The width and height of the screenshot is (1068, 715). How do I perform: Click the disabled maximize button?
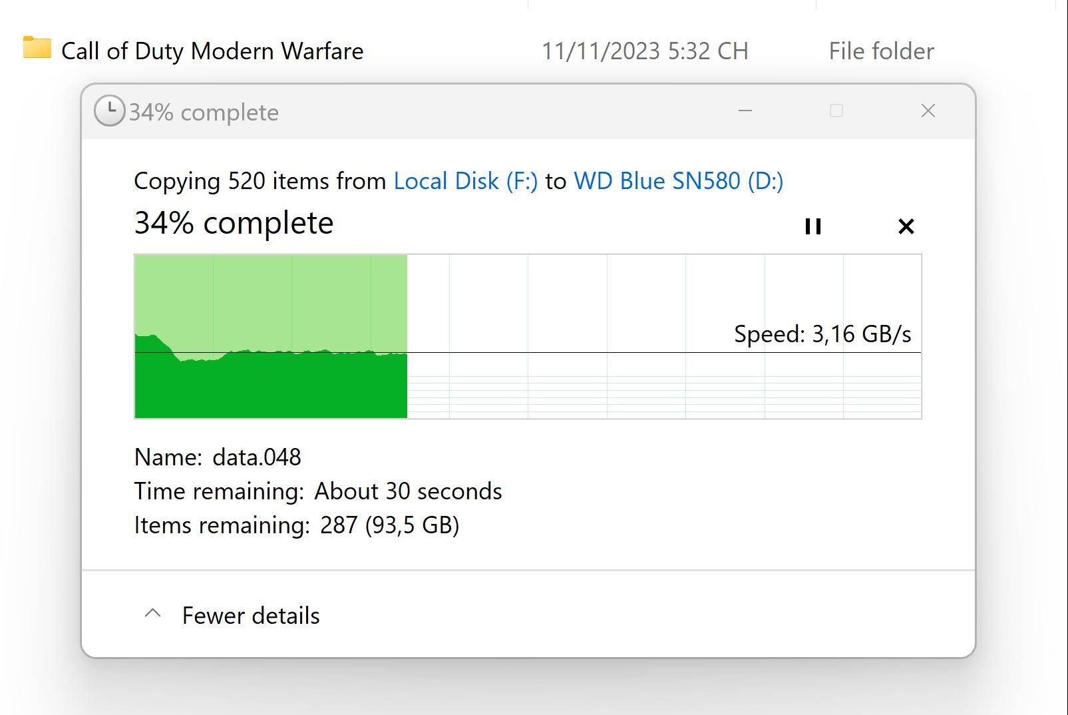click(x=836, y=111)
